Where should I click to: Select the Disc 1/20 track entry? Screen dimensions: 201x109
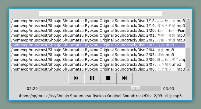click(x=98, y=31)
